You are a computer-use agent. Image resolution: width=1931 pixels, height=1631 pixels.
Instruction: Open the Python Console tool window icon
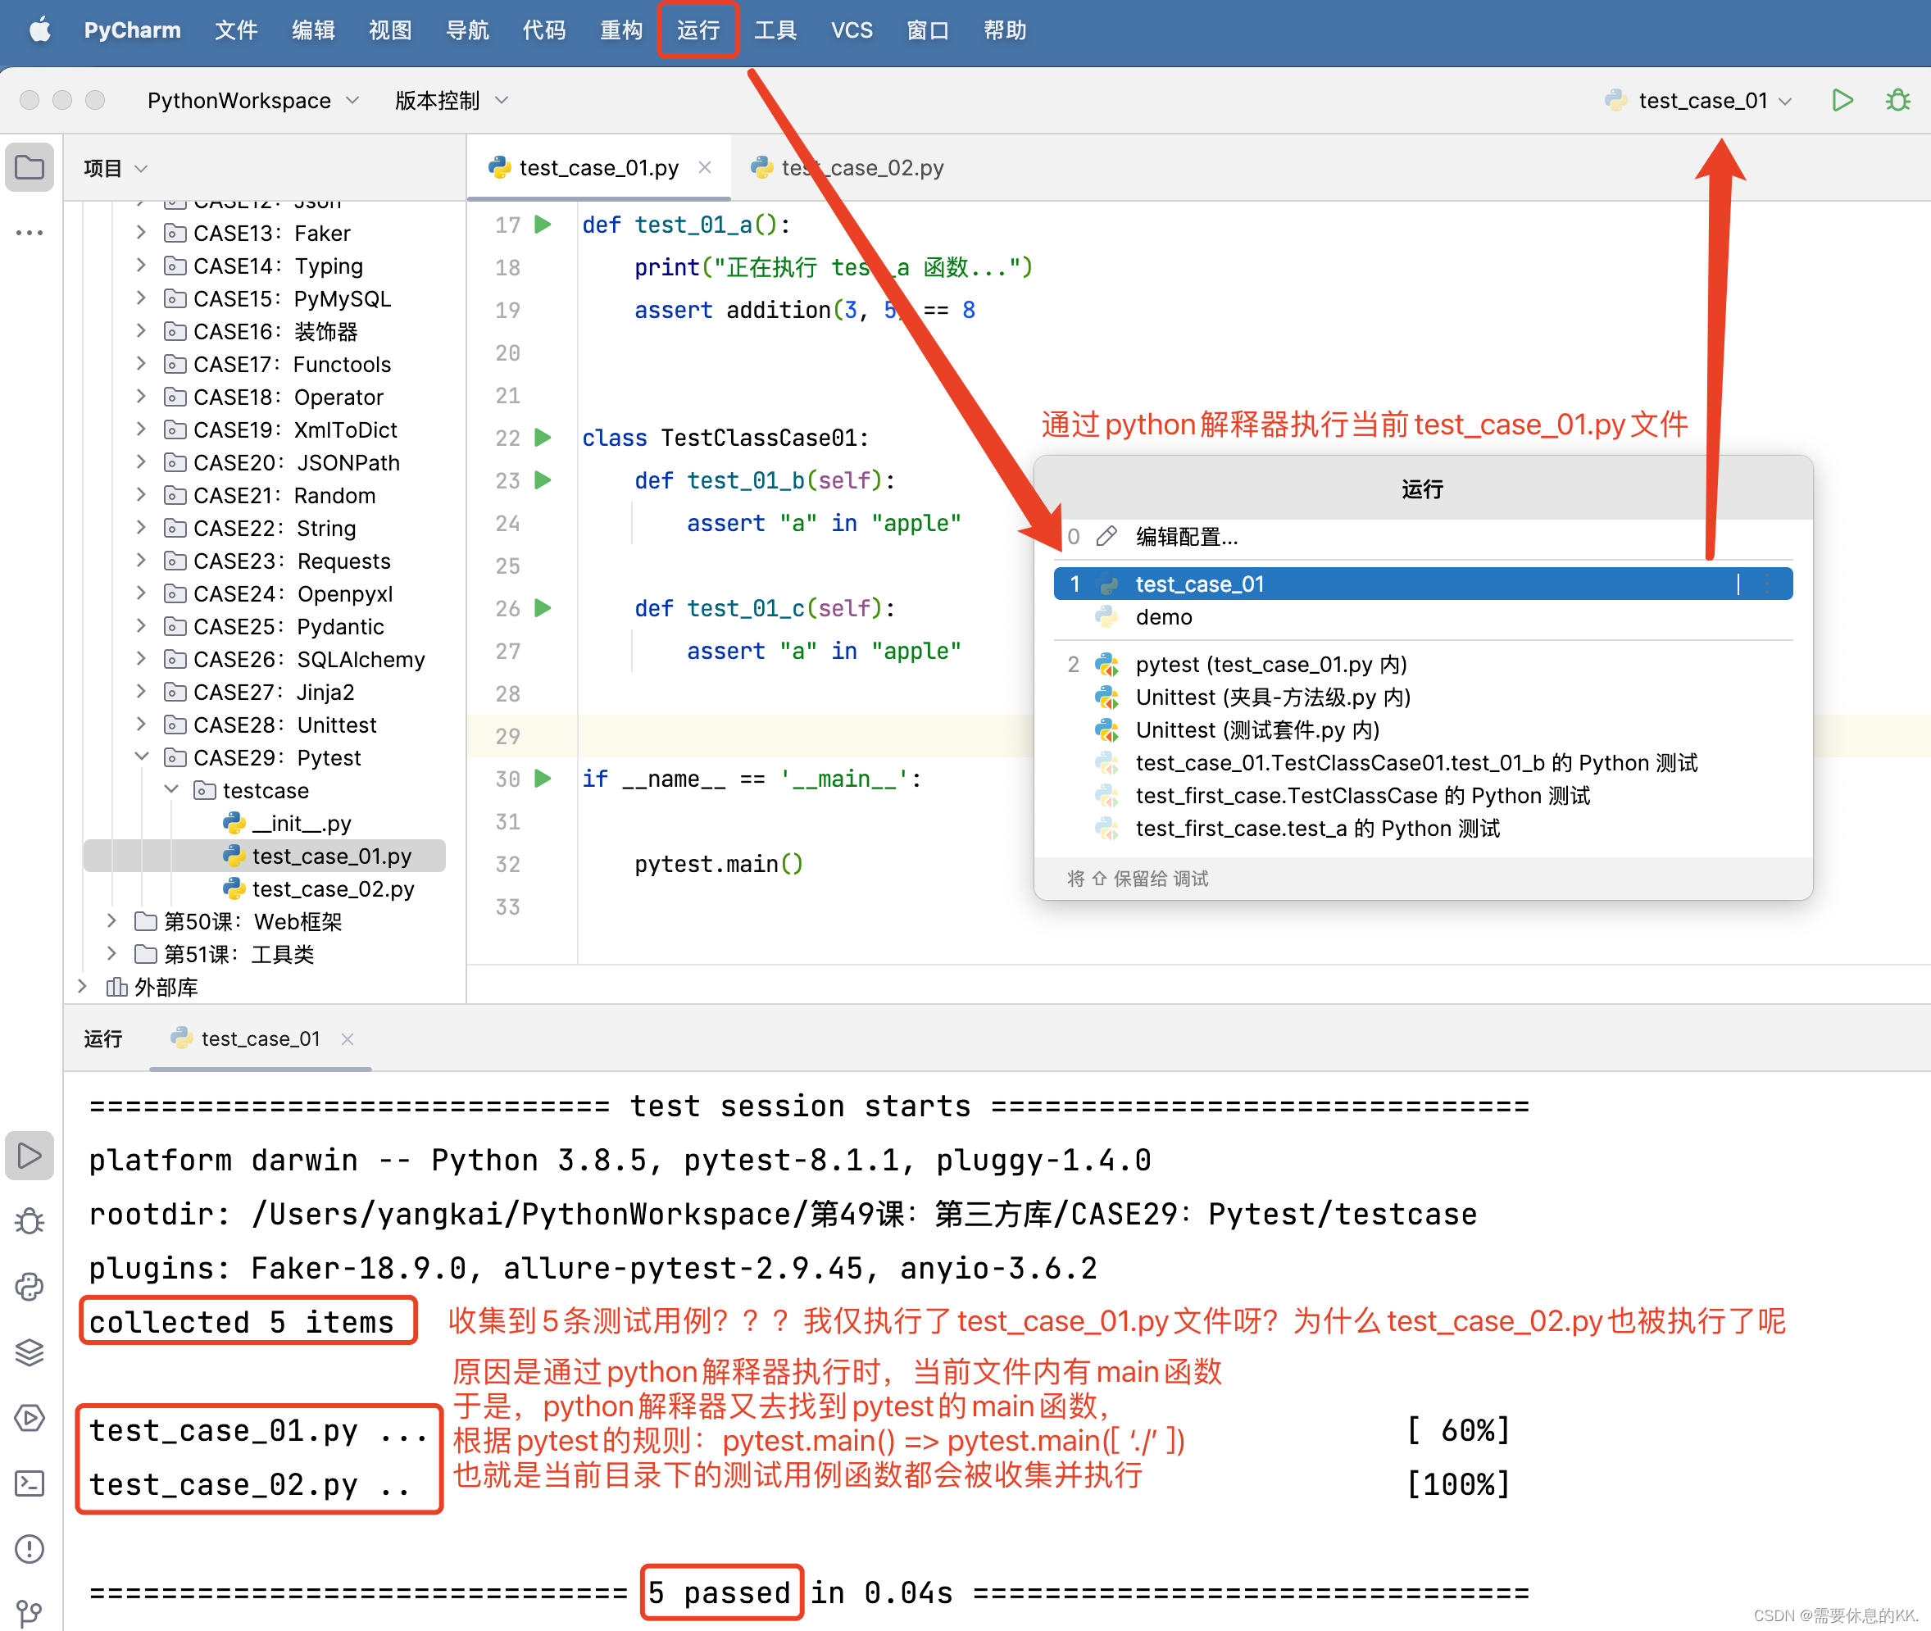30,1286
